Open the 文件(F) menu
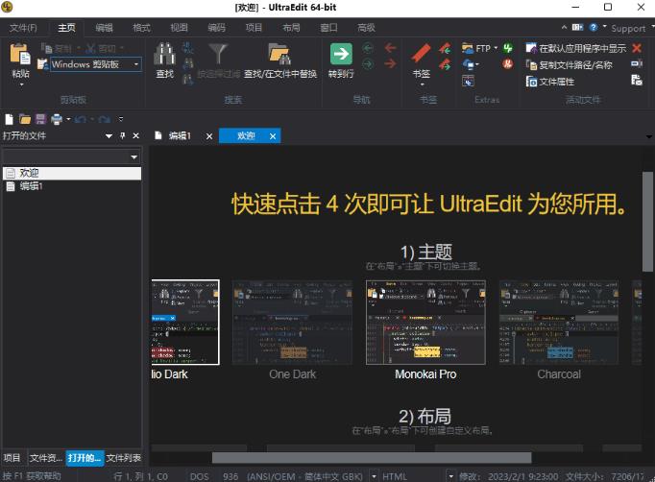The image size is (655, 482). tap(23, 28)
